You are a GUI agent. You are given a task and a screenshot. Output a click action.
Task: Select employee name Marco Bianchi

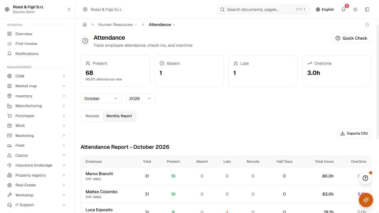click(99, 174)
